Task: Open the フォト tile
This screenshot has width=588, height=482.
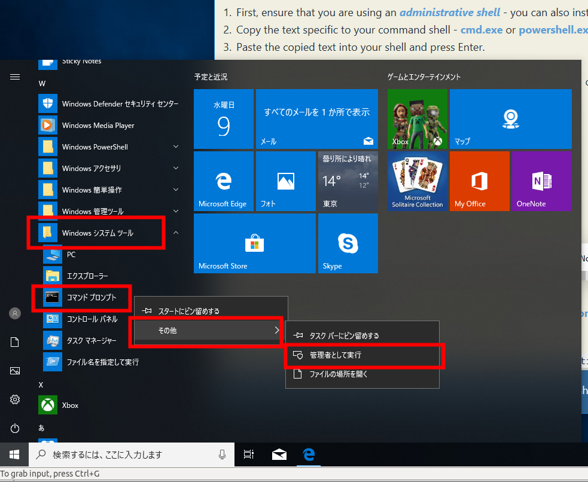Action: 286,181
